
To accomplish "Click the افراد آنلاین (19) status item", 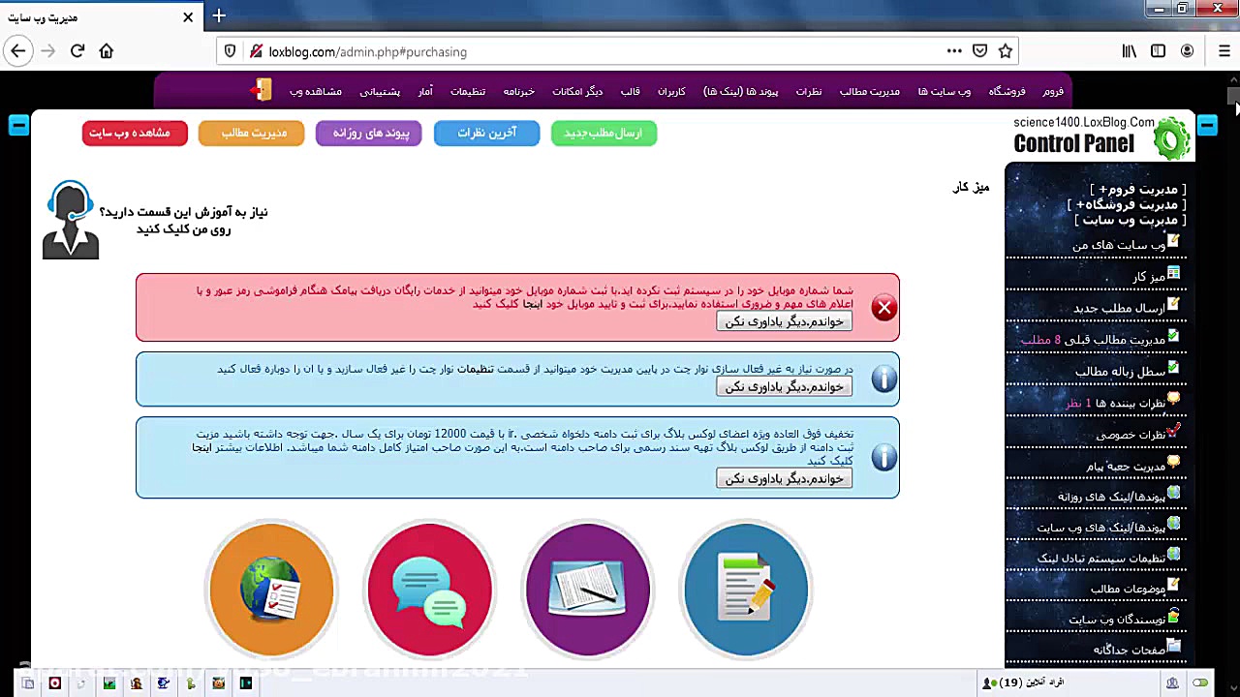I will click(x=1030, y=682).
